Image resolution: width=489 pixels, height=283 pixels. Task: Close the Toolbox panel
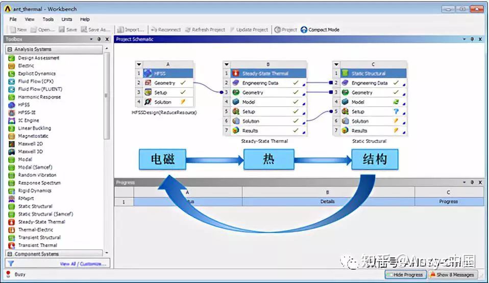click(x=107, y=39)
